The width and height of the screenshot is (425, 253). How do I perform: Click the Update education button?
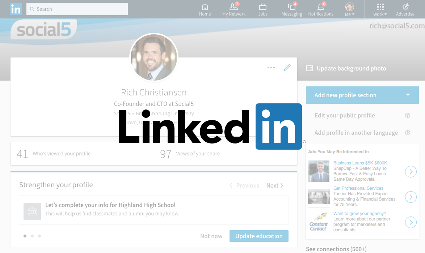pos(259,236)
